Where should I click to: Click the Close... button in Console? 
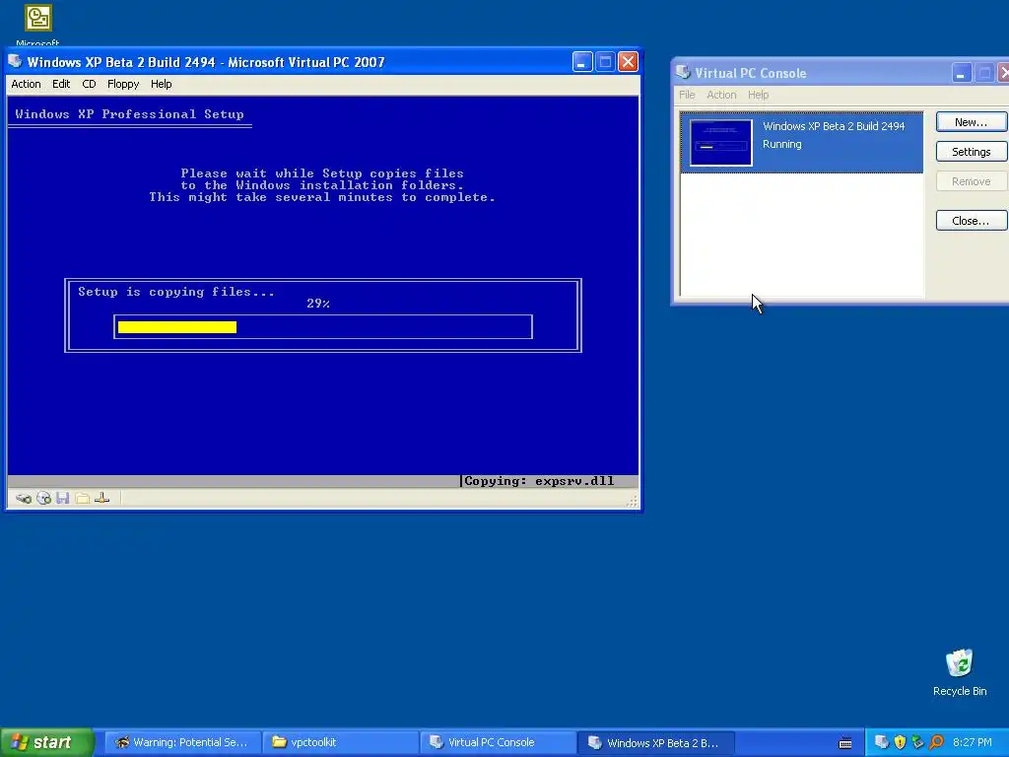[x=971, y=220]
